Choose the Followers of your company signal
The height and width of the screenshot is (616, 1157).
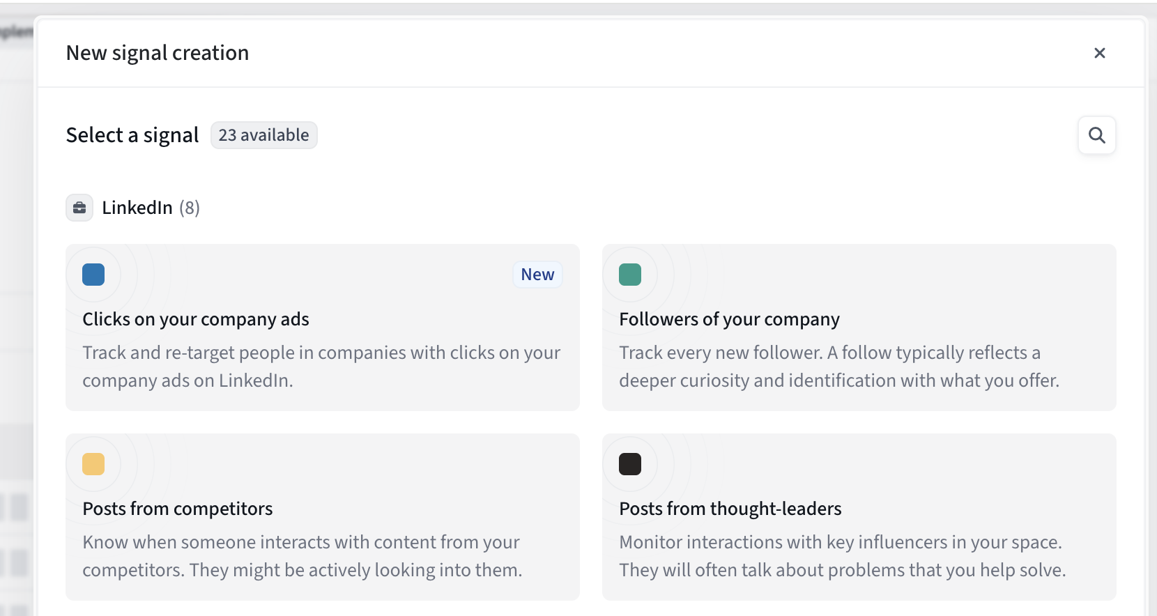click(x=729, y=319)
